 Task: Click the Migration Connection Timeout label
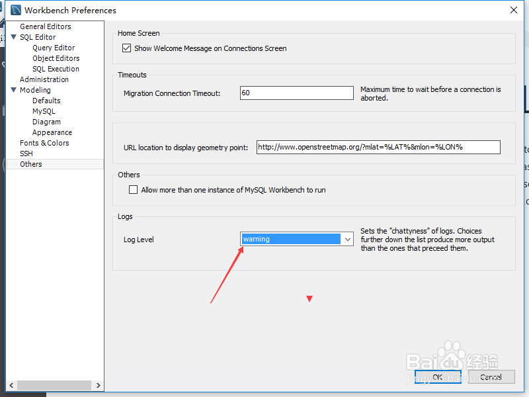pos(172,93)
